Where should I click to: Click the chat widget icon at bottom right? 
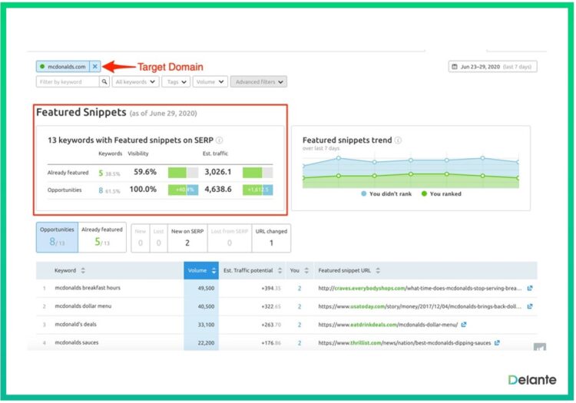(x=540, y=347)
